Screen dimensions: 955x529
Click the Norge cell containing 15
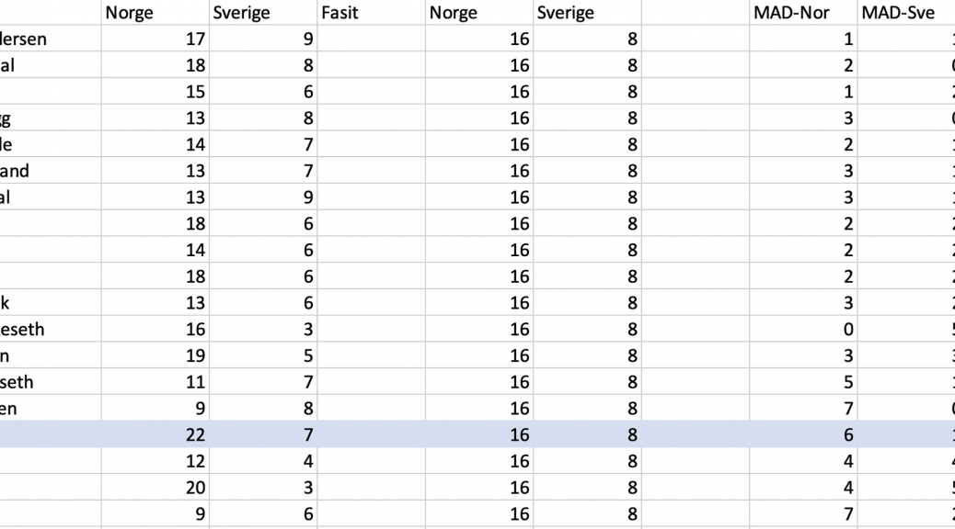pyautogui.click(x=155, y=92)
